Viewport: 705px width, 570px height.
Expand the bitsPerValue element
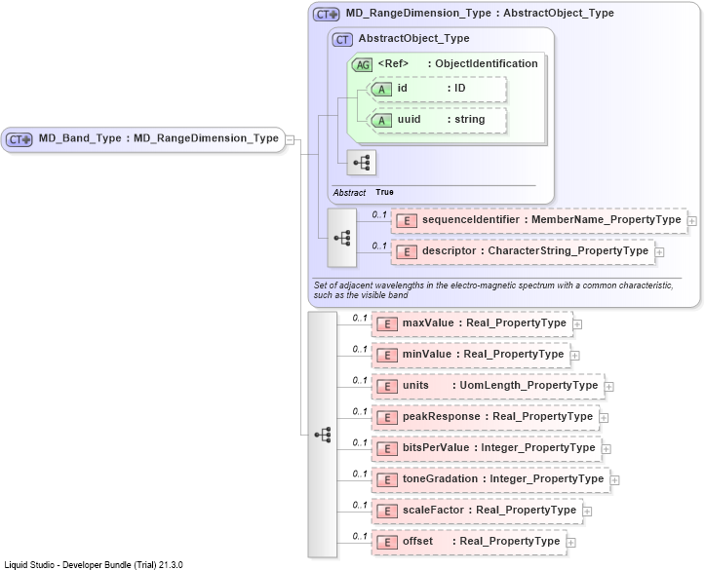[x=607, y=449]
